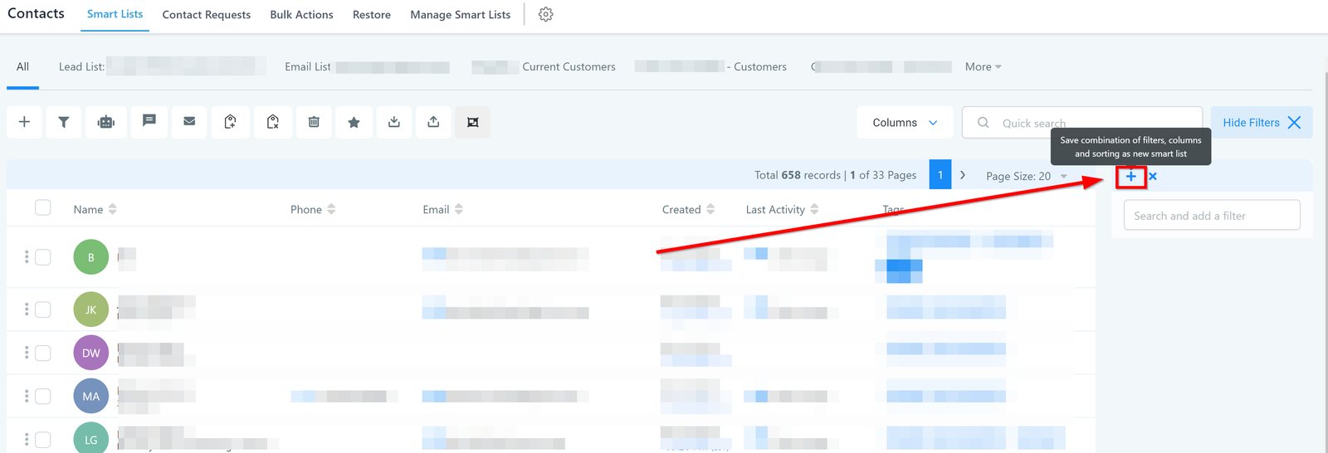Click the Remove Tag icon
1328x453 pixels.
272,122
